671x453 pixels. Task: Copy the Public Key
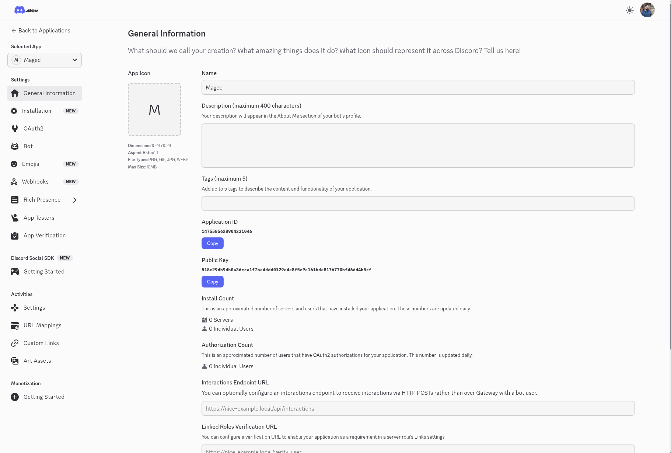(212, 281)
